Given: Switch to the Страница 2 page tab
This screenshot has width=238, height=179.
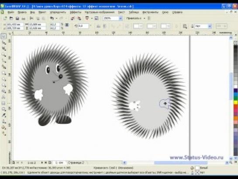Looking at the screenshot, I should pyautogui.click(x=76, y=162).
